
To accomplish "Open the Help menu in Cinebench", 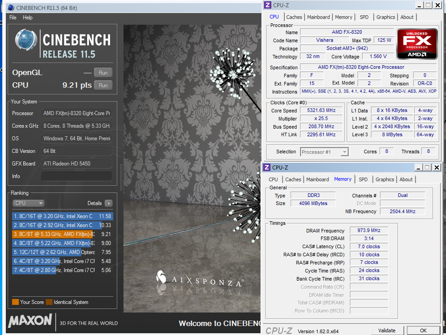I will 27,18.
